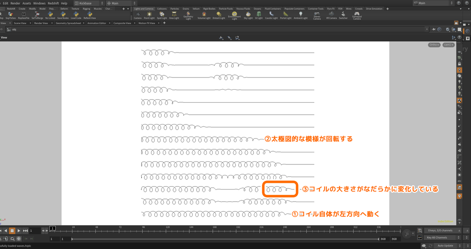Open the Pyro FX shelf tab
Viewport: 471px width, 249px height.
[x=332, y=9]
